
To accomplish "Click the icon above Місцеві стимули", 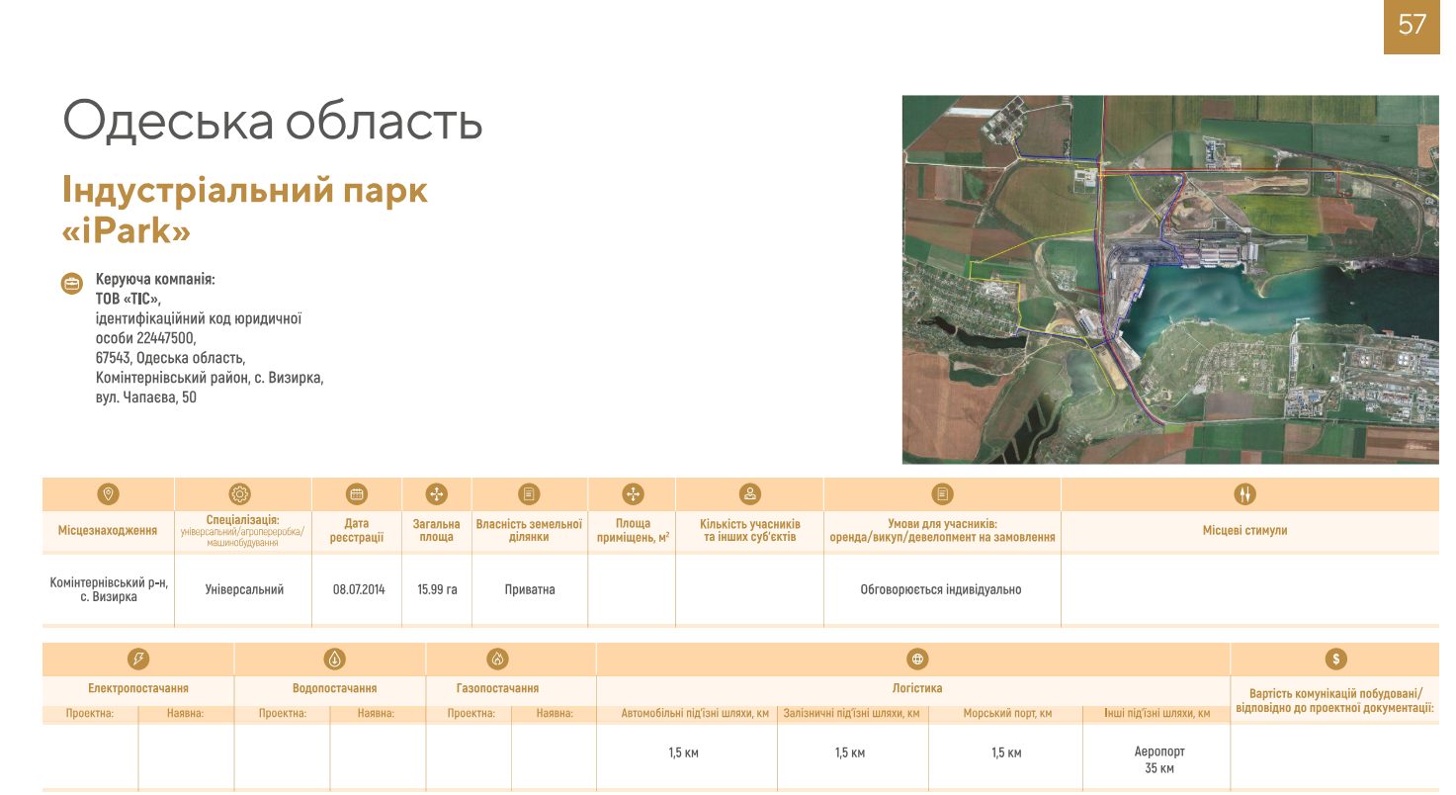I will (1245, 493).
